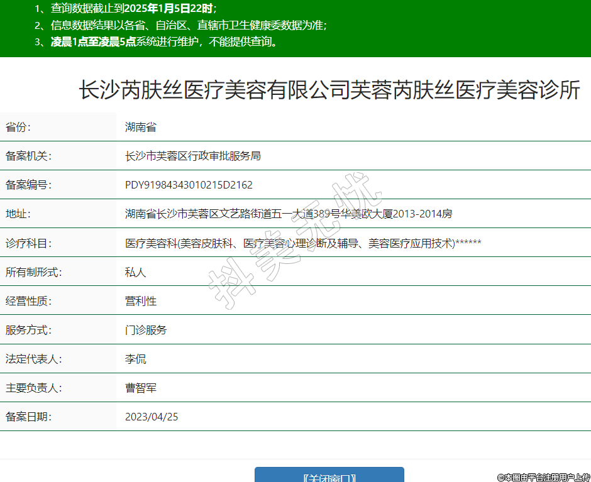Click the 凌晨1点至凌晨5点 maintenance notice line

(x=163, y=42)
